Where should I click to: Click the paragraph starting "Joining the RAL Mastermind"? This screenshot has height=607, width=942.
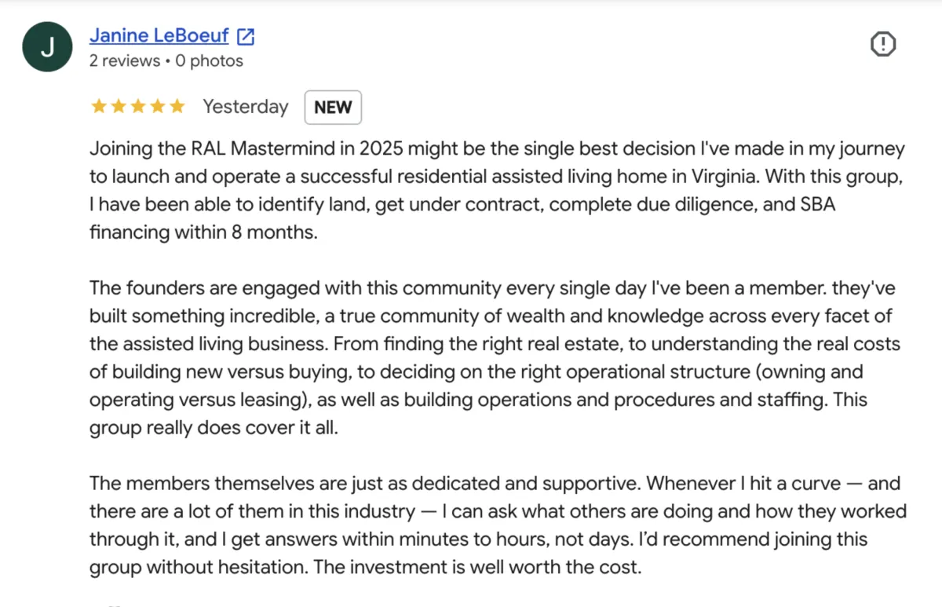[x=497, y=191]
